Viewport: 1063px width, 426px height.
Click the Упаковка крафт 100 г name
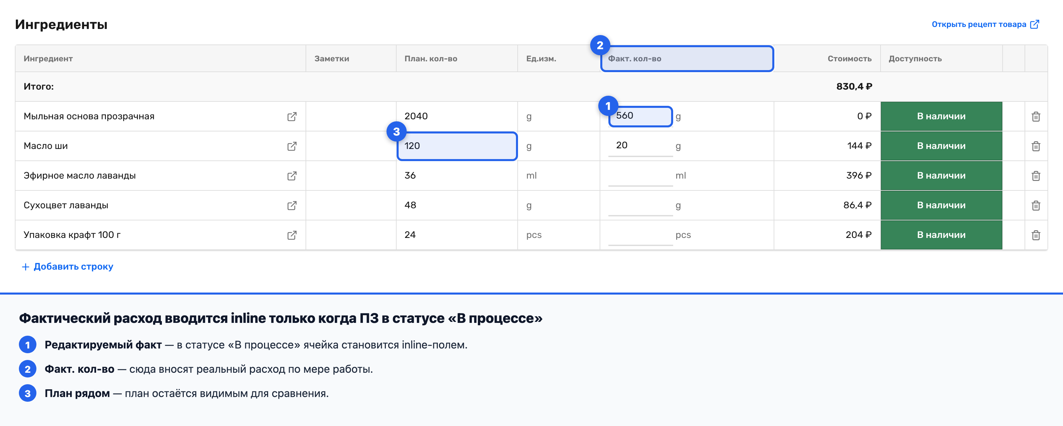tap(72, 235)
